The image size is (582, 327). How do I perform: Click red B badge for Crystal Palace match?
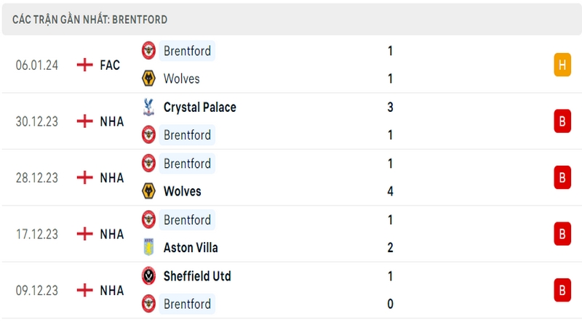[x=562, y=121]
